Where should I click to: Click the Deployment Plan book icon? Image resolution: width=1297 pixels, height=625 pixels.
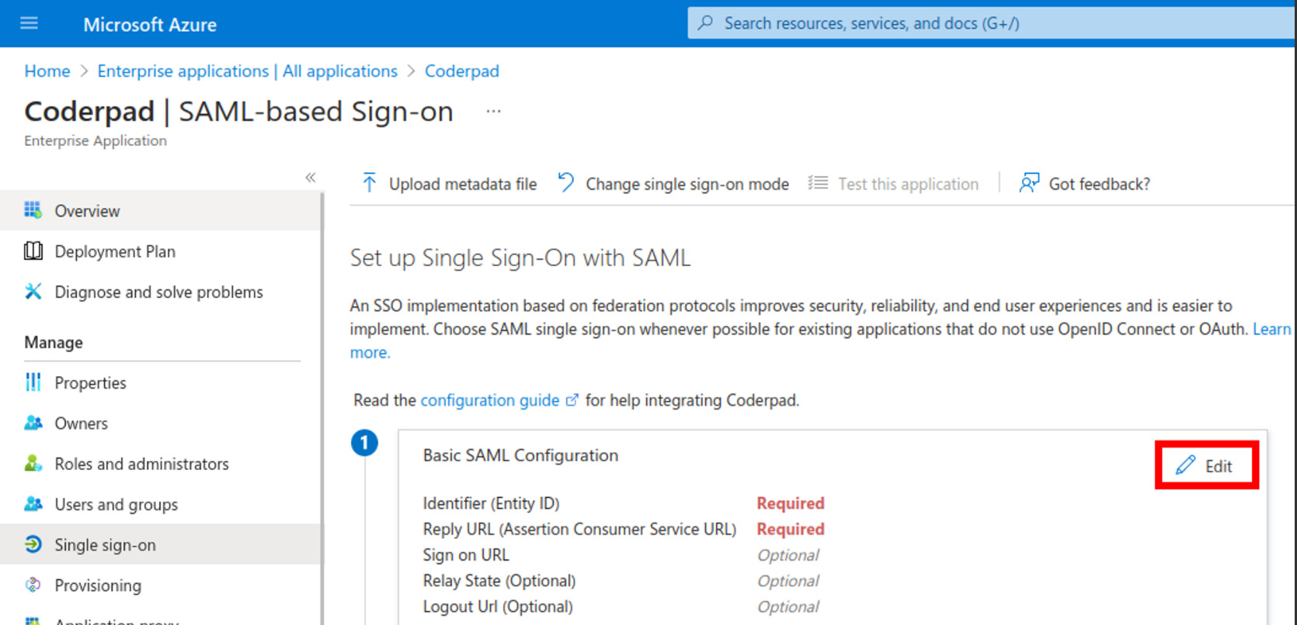[x=33, y=250]
